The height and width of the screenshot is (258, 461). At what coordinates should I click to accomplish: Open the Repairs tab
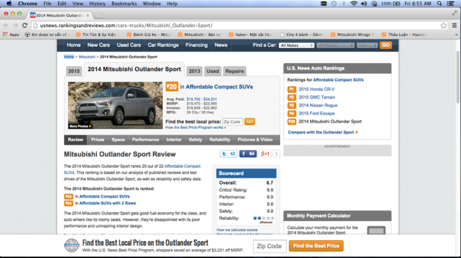pos(235,71)
